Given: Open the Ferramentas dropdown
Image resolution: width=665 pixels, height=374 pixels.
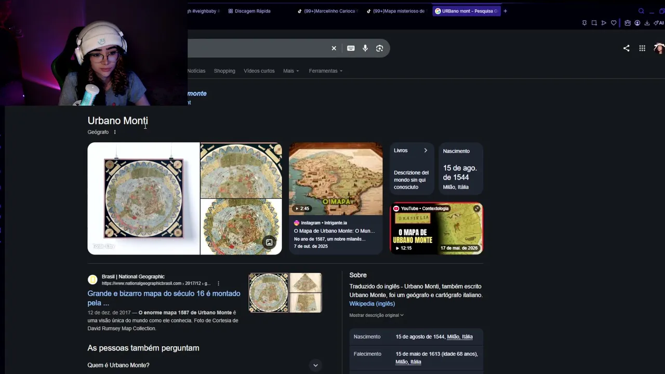Looking at the screenshot, I should click(326, 71).
